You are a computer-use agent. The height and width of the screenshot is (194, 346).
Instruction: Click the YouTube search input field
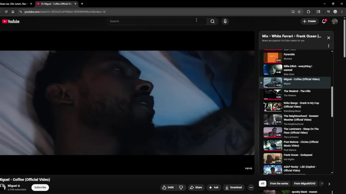157,21
